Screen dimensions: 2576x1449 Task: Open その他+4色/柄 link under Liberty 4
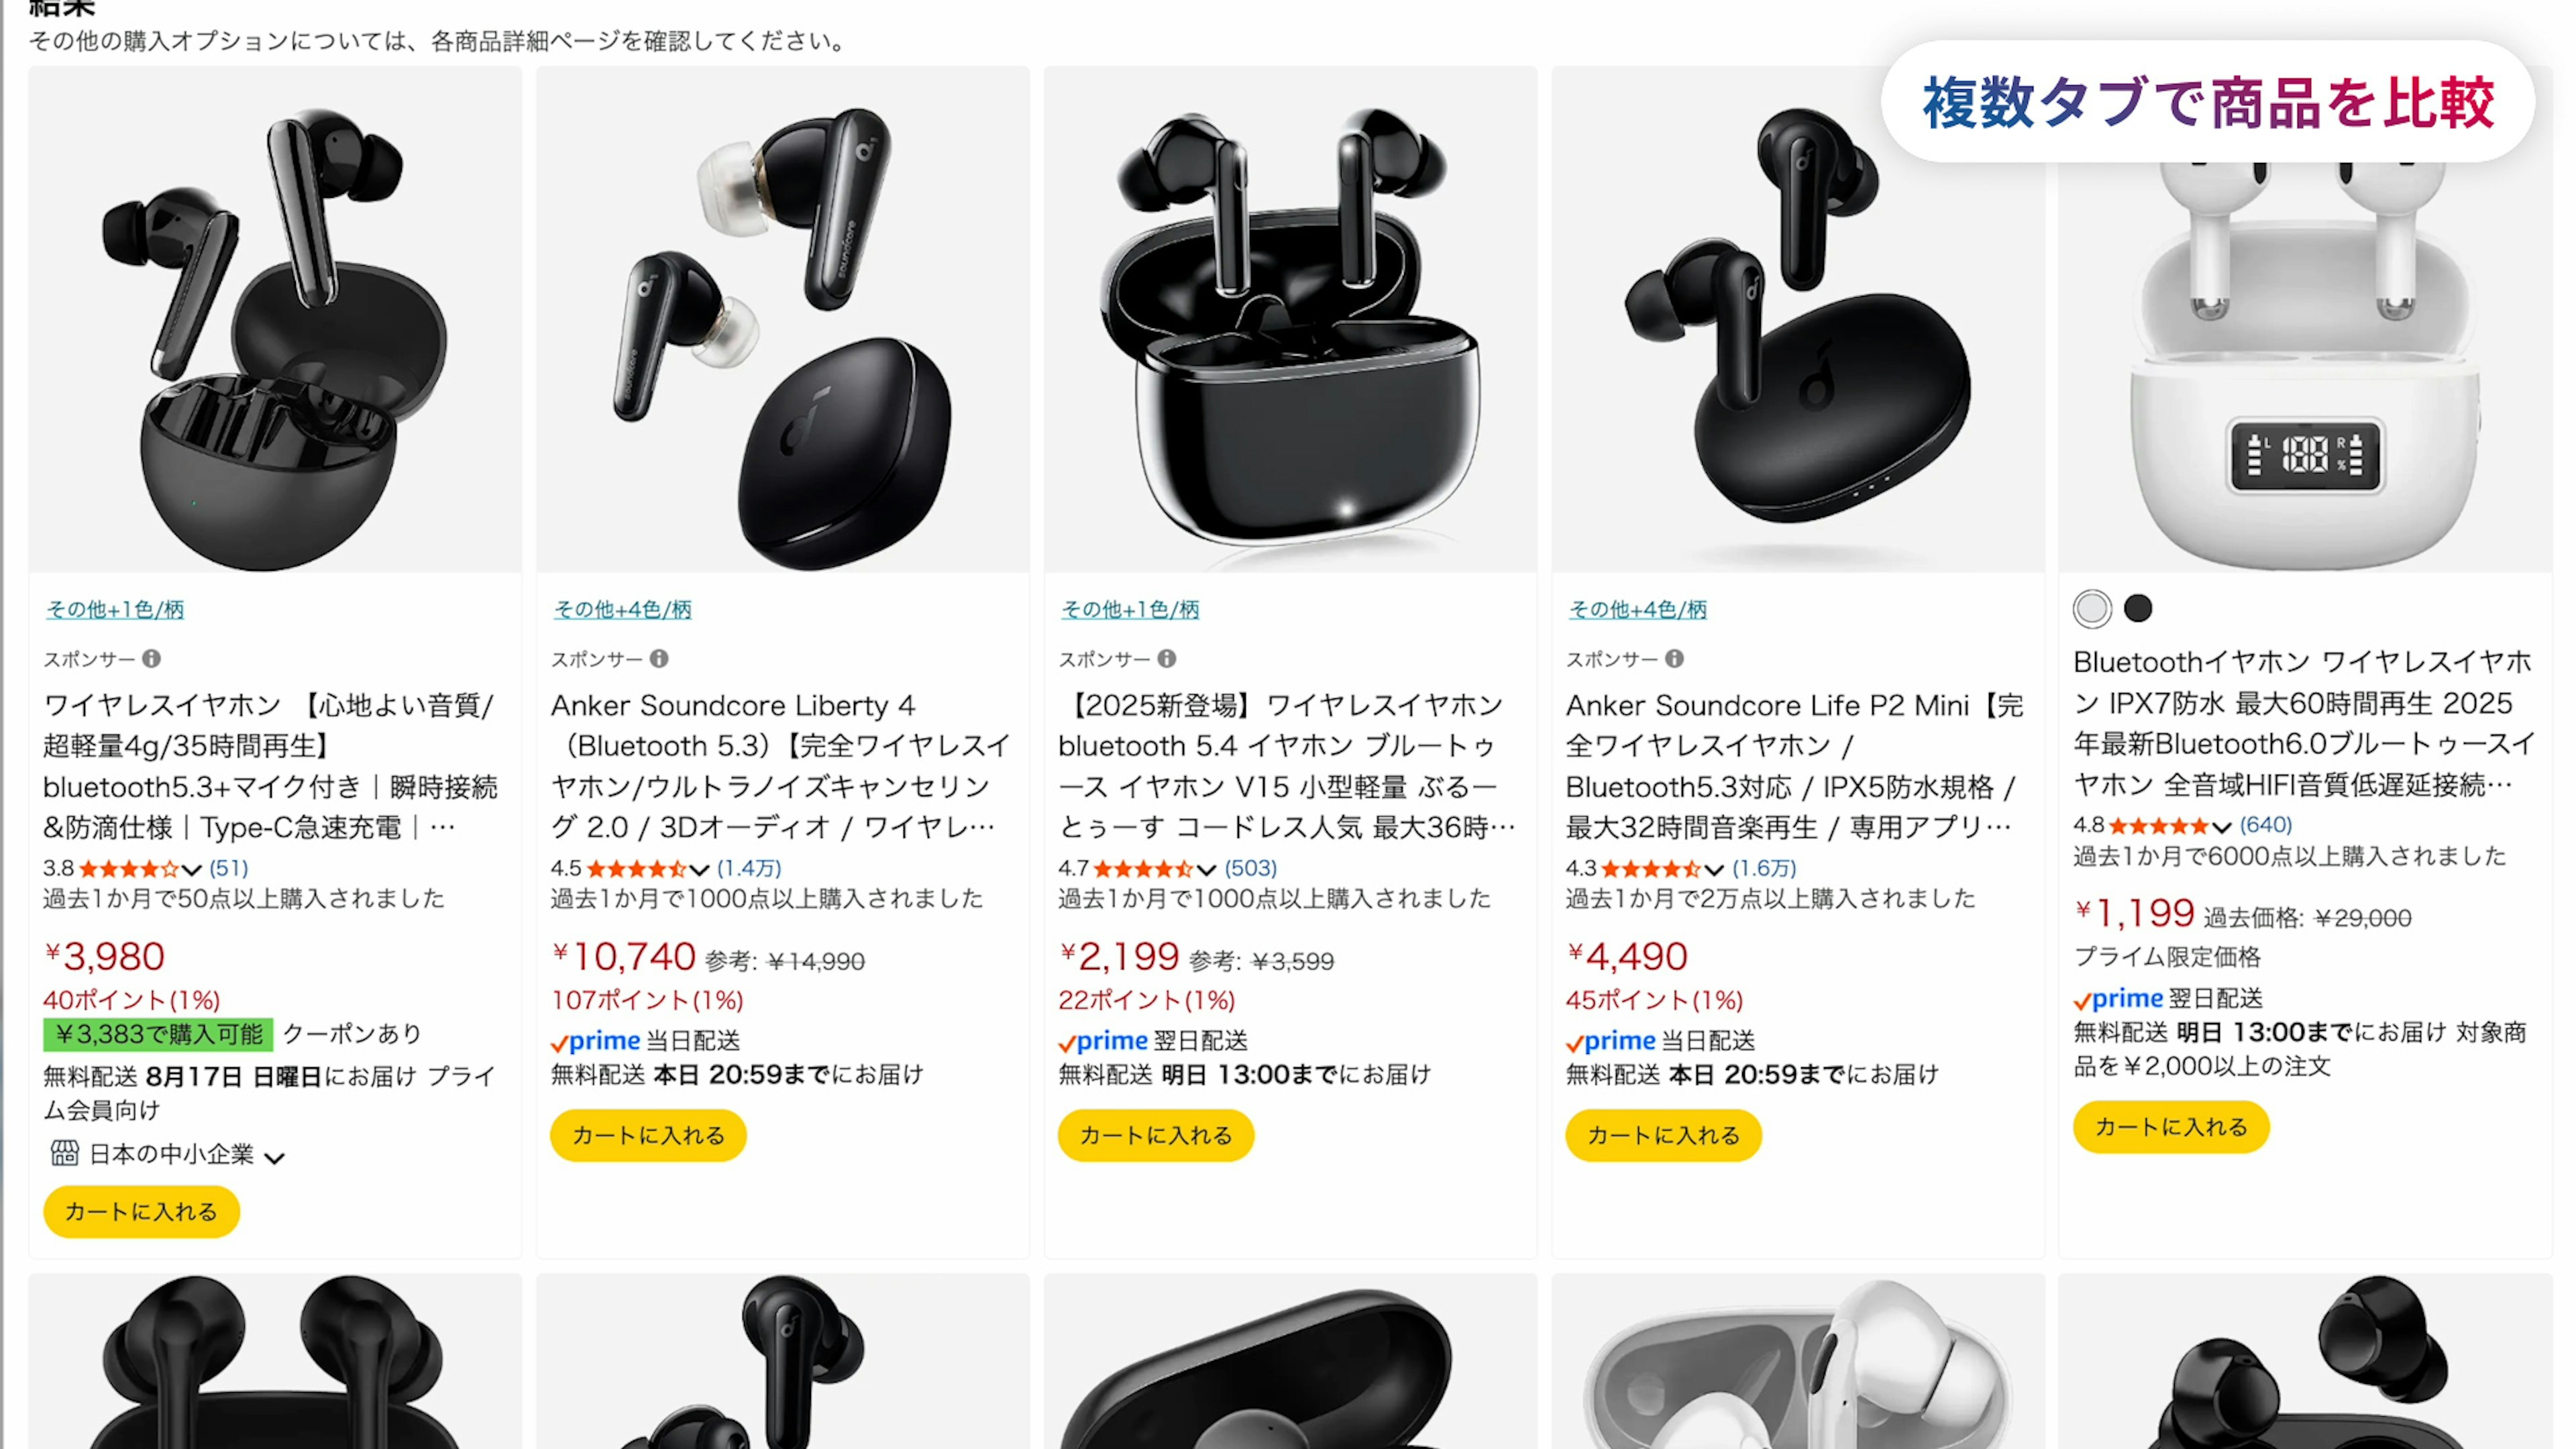(622, 609)
